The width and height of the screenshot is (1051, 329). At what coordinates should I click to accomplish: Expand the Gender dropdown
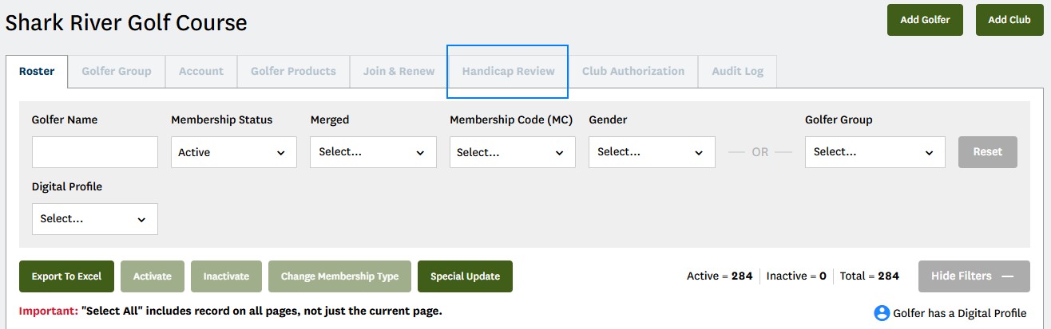point(652,152)
